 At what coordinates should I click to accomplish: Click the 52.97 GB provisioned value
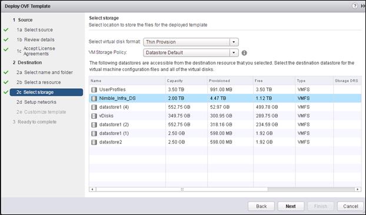(x=219, y=107)
